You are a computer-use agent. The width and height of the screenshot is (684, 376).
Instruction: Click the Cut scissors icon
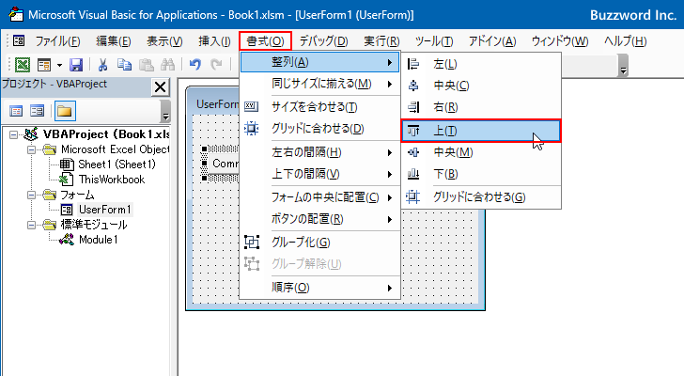[x=103, y=65]
